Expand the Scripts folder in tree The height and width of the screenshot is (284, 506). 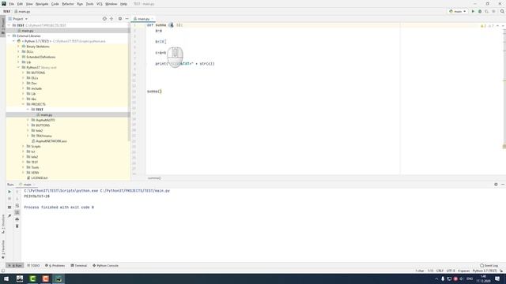[x=23, y=146]
